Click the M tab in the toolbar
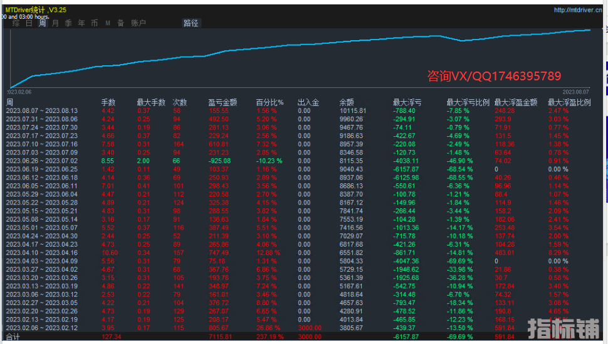Image resolution: width=608 pixels, height=344 pixels. click(108, 23)
